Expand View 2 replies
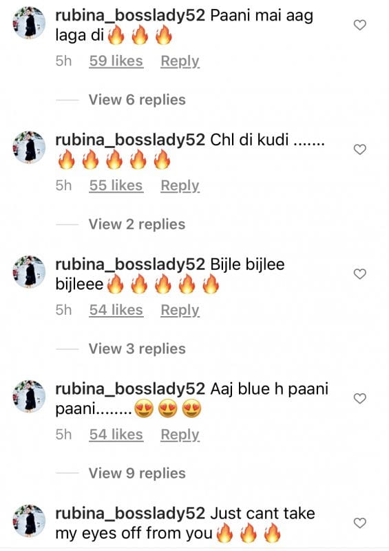This screenshot has height=551, width=389. tap(137, 225)
